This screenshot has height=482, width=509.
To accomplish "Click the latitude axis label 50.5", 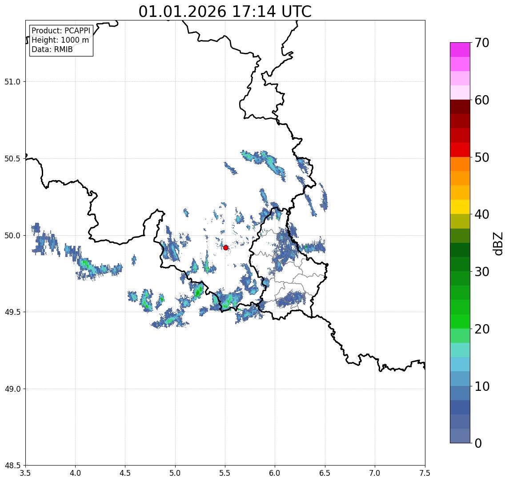I will coord(12,159).
